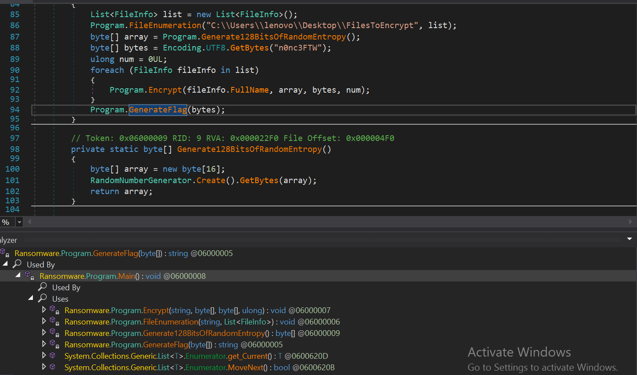Expand the Generate128BitsOfRandomEntropy analyzer row

coord(44,333)
